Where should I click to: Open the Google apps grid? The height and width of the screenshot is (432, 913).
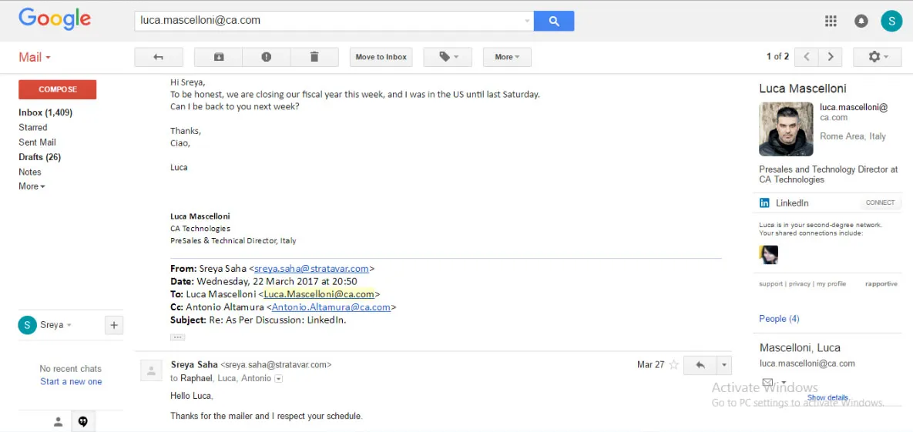(831, 22)
